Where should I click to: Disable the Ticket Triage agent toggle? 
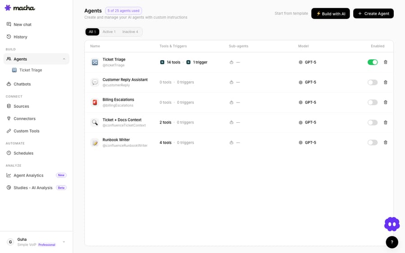[373, 62]
